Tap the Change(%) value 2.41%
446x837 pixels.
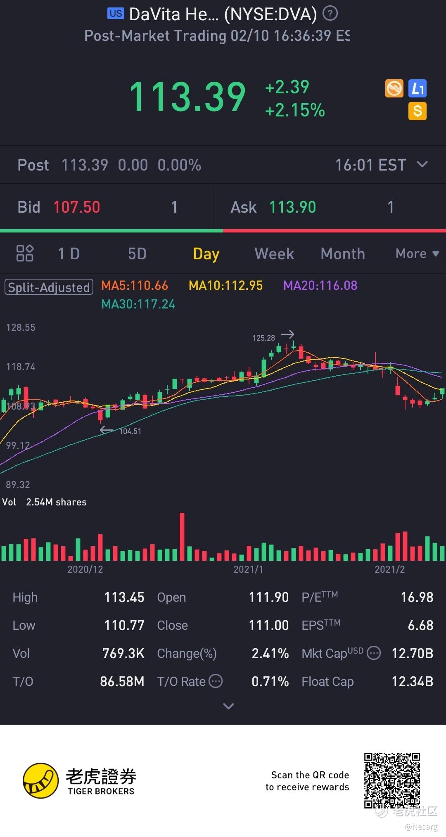[270, 653]
